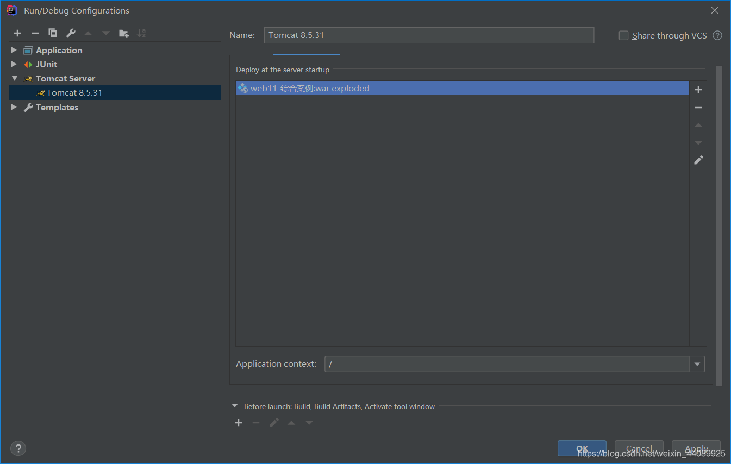Viewport: 731px width, 464px height.
Task: Click the Application context text field
Action: (507, 364)
